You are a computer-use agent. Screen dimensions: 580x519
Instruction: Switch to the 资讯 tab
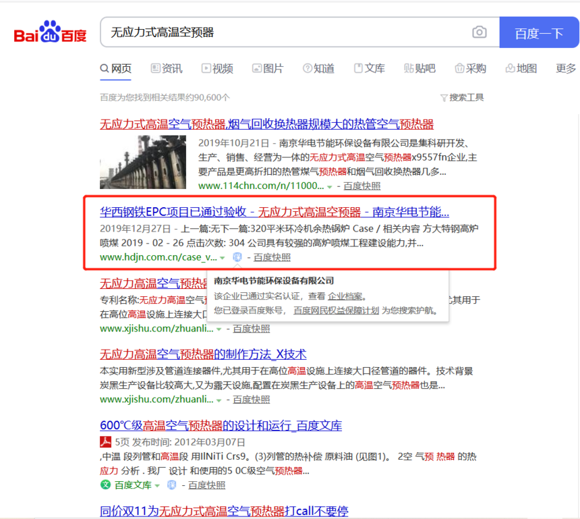[x=167, y=68]
